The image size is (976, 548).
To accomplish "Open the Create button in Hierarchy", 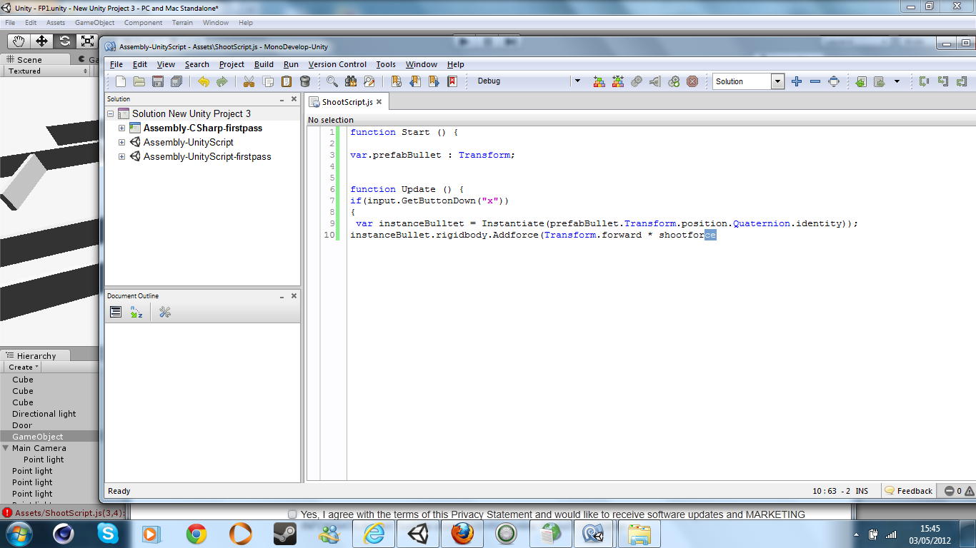I will pyautogui.click(x=24, y=367).
